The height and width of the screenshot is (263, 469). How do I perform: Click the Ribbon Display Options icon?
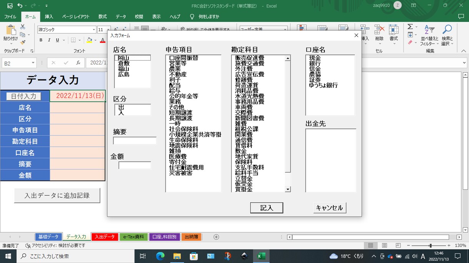413,6
